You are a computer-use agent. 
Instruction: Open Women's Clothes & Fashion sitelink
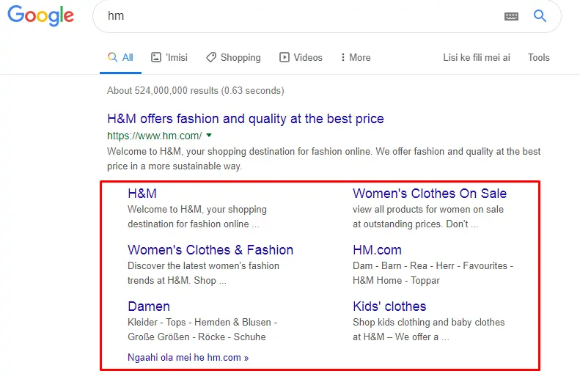[210, 250]
